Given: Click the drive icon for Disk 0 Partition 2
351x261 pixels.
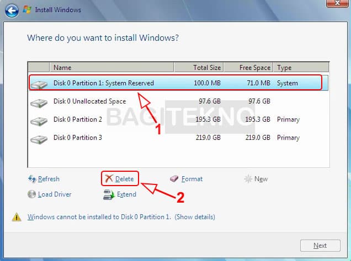Looking at the screenshot, I should point(39,121).
